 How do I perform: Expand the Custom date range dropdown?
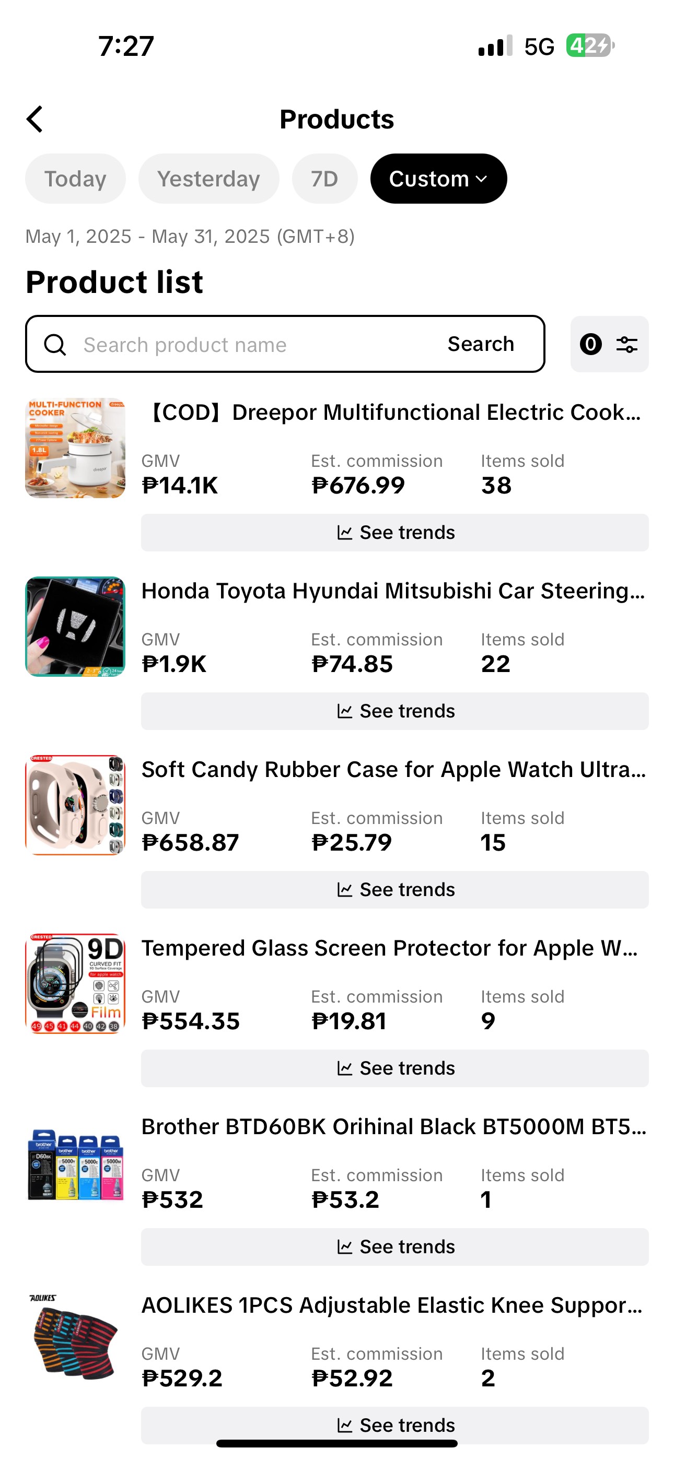438,179
